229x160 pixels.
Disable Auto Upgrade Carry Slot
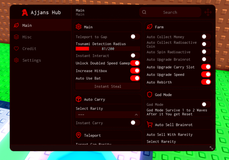click(x=206, y=67)
